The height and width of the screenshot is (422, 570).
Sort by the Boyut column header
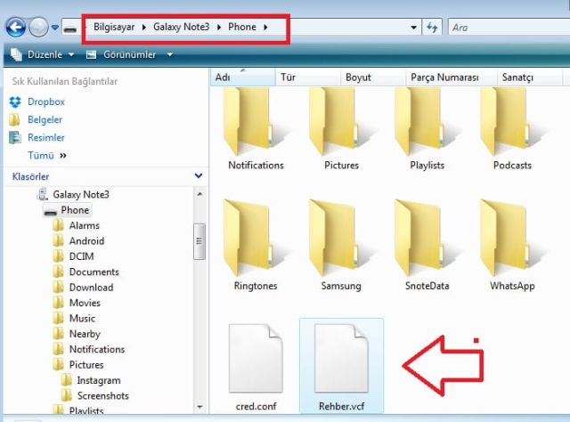click(x=358, y=77)
